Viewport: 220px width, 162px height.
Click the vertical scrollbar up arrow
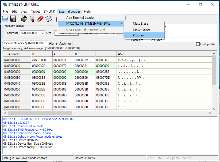pos(214,53)
